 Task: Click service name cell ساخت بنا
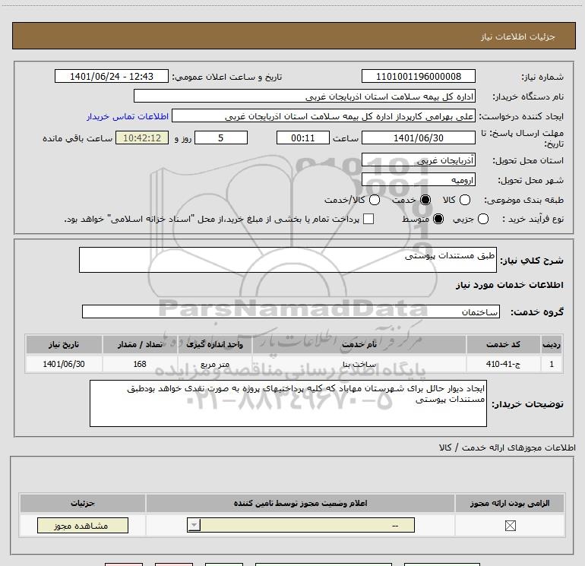click(359, 364)
